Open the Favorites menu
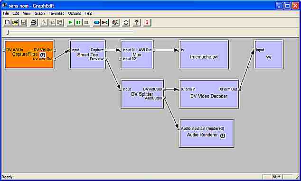Screen dimensions: 301x181 (56, 13)
